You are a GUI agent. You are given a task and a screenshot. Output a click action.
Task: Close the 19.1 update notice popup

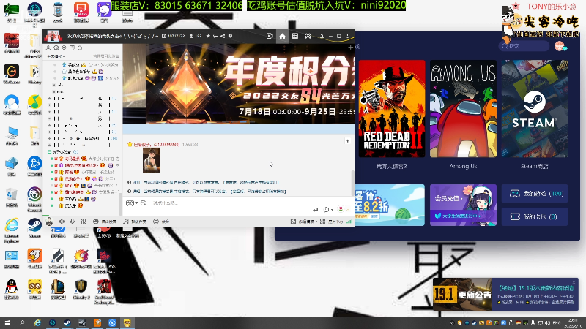pyautogui.click(x=574, y=283)
